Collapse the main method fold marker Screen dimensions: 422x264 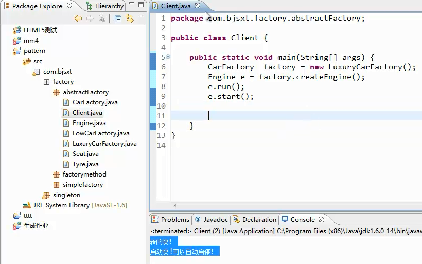pyautogui.click(x=168, y=57)
